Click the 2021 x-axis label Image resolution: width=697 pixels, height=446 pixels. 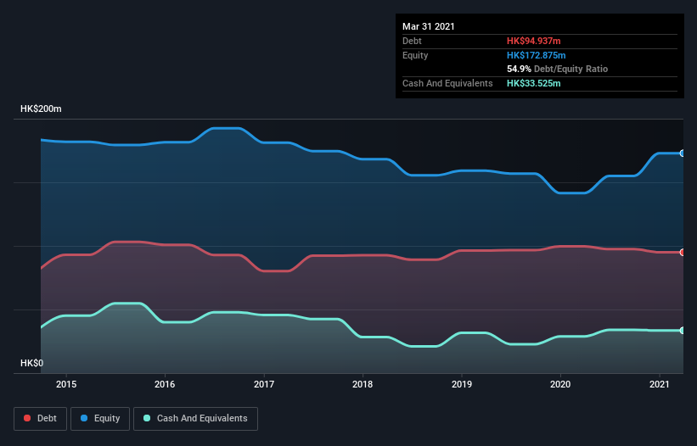tap(659, 384)
